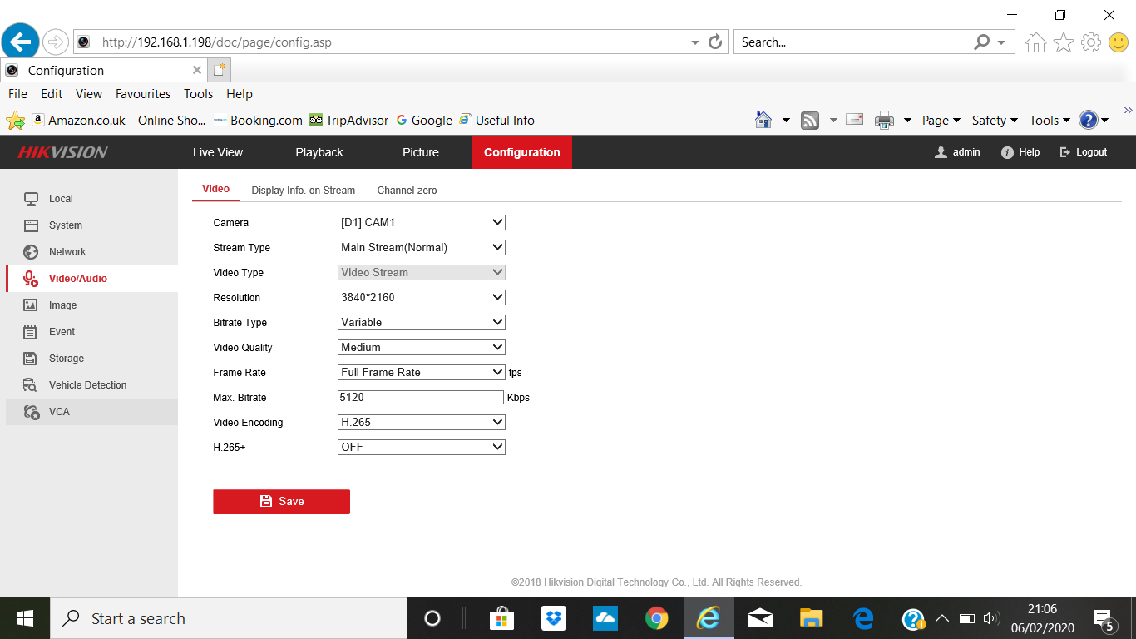Switch to the Live View menu
This screenshot has width=1136, height=639.
217,152
